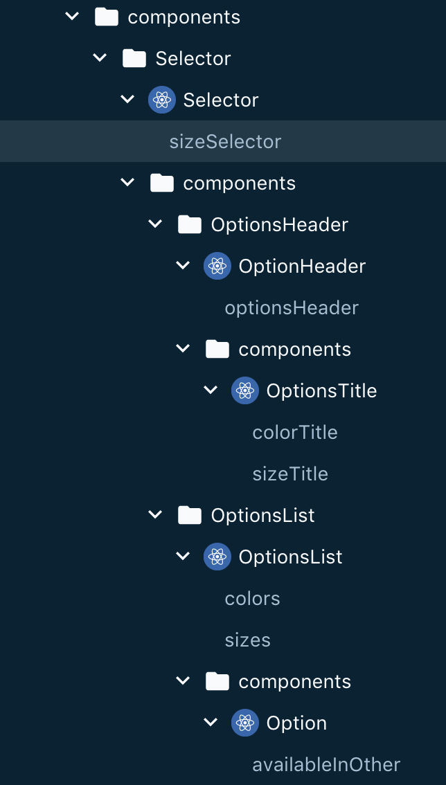Click the folder icon next to Selector
Image resolution: width=446 pixels, height=785 pixels.
tap(134, 58)
